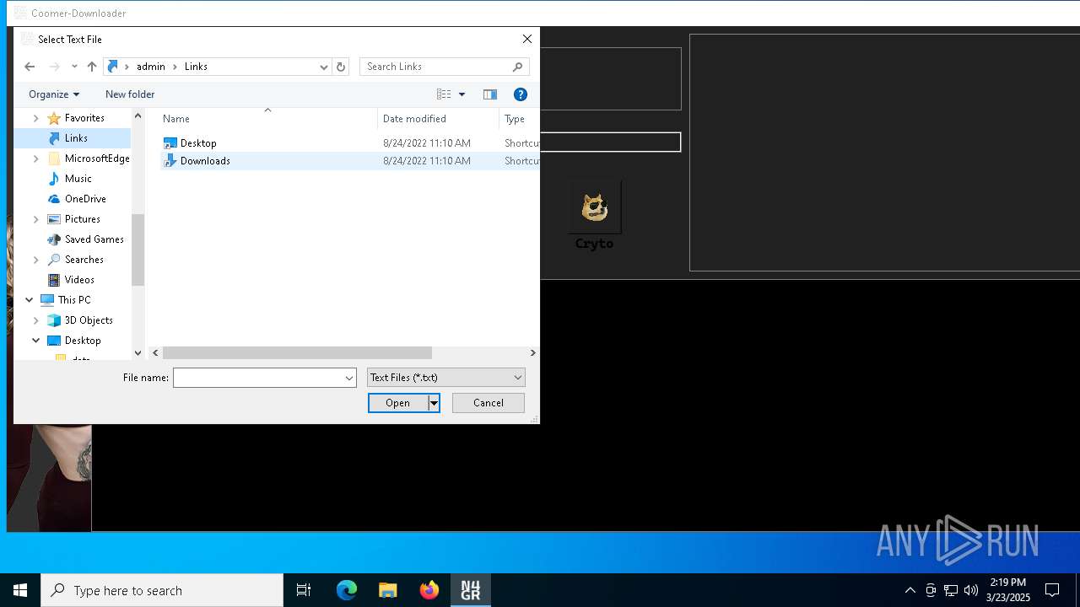Select MicrosoftEdge folder in tree

coord(97,158)
